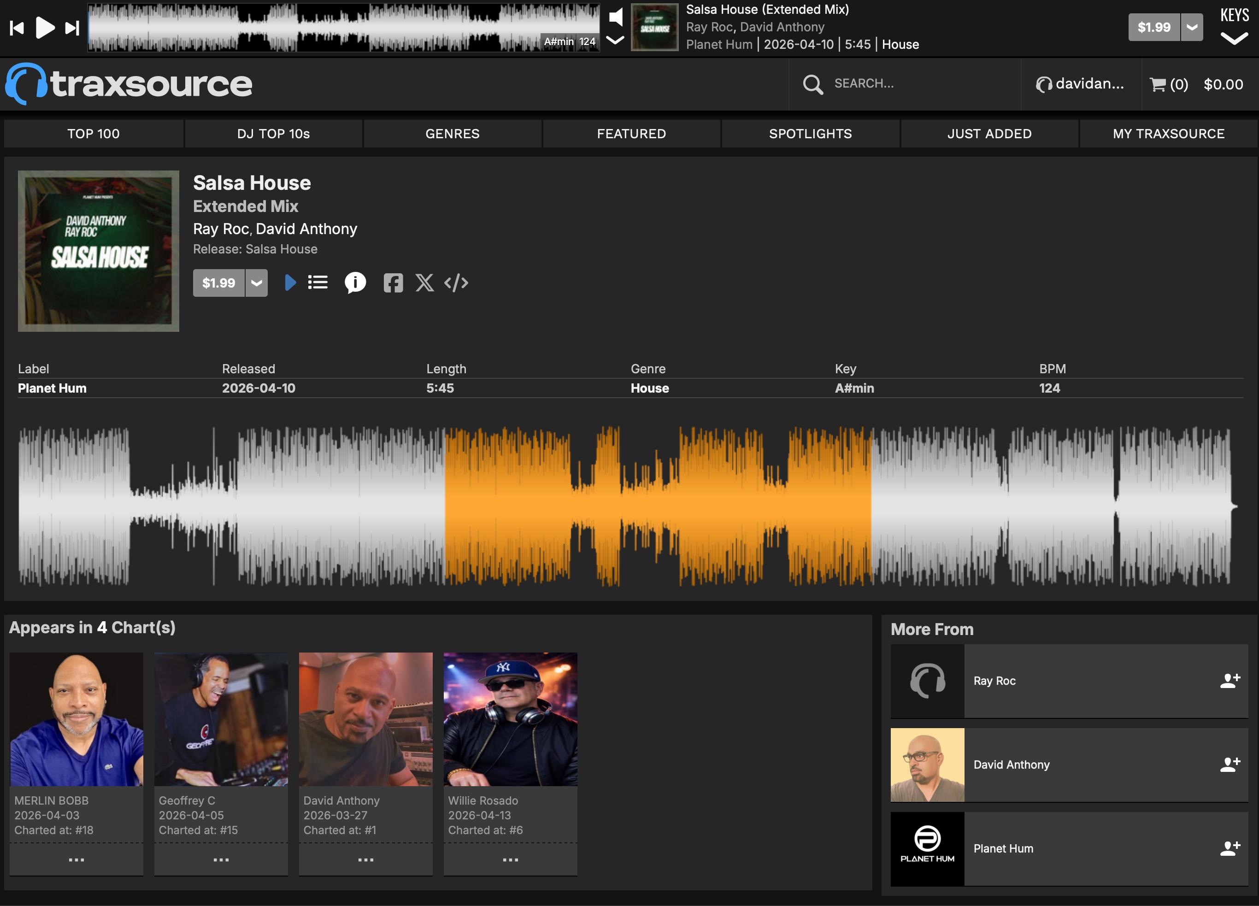This screenshot has height=906, width=1259.
Task: Expand the KEYS panel chevron
Action: pos(1235,39)
